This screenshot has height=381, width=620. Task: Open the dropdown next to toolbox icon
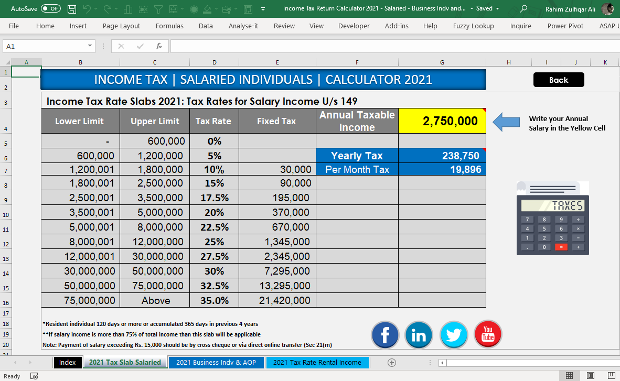pyautogui.click(x=236, y=9)
